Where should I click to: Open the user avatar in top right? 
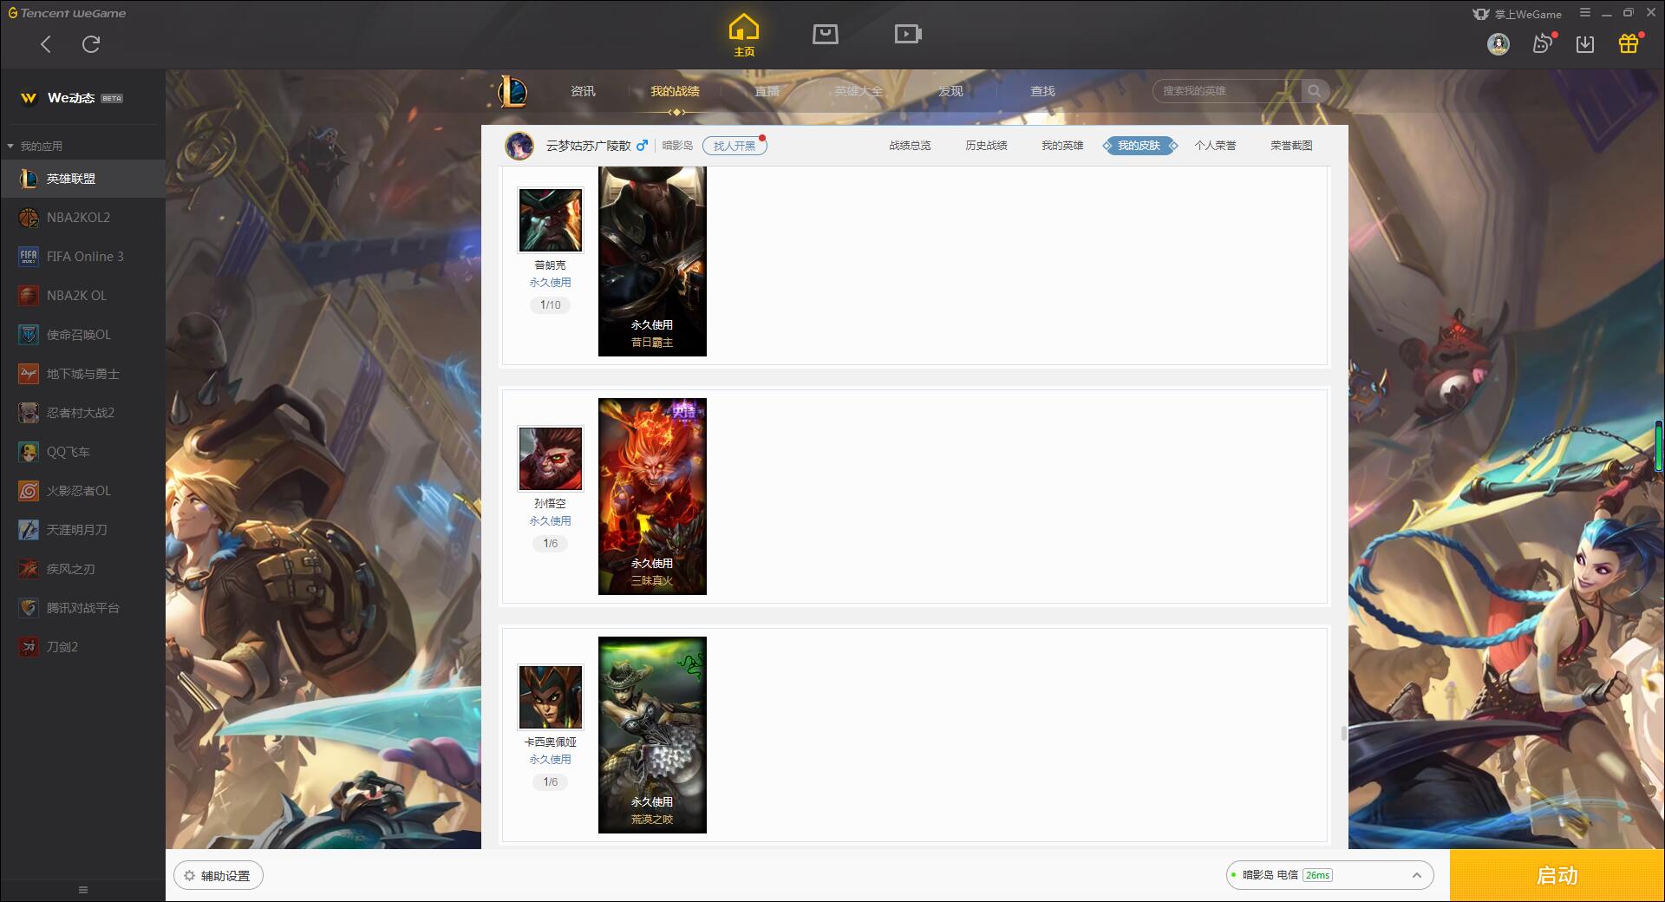pos(1498,43)
